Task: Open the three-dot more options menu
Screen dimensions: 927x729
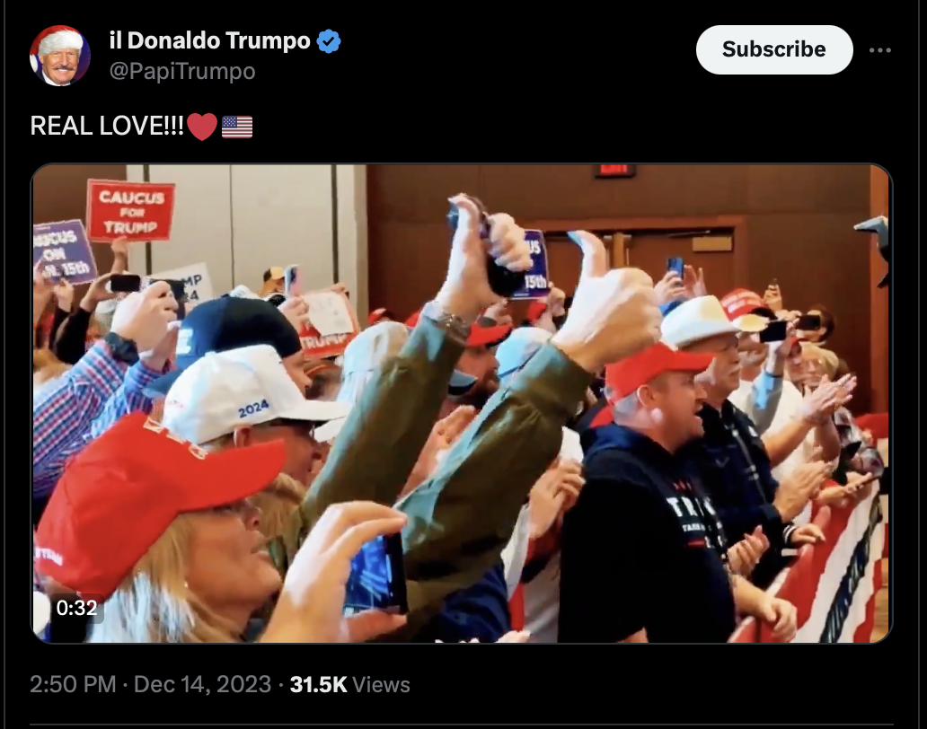Action: pyautogui.click(x=879, y=50)
